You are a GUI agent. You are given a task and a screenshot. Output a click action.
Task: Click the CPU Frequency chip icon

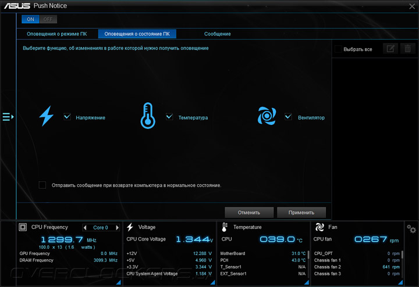coord(23,227)
